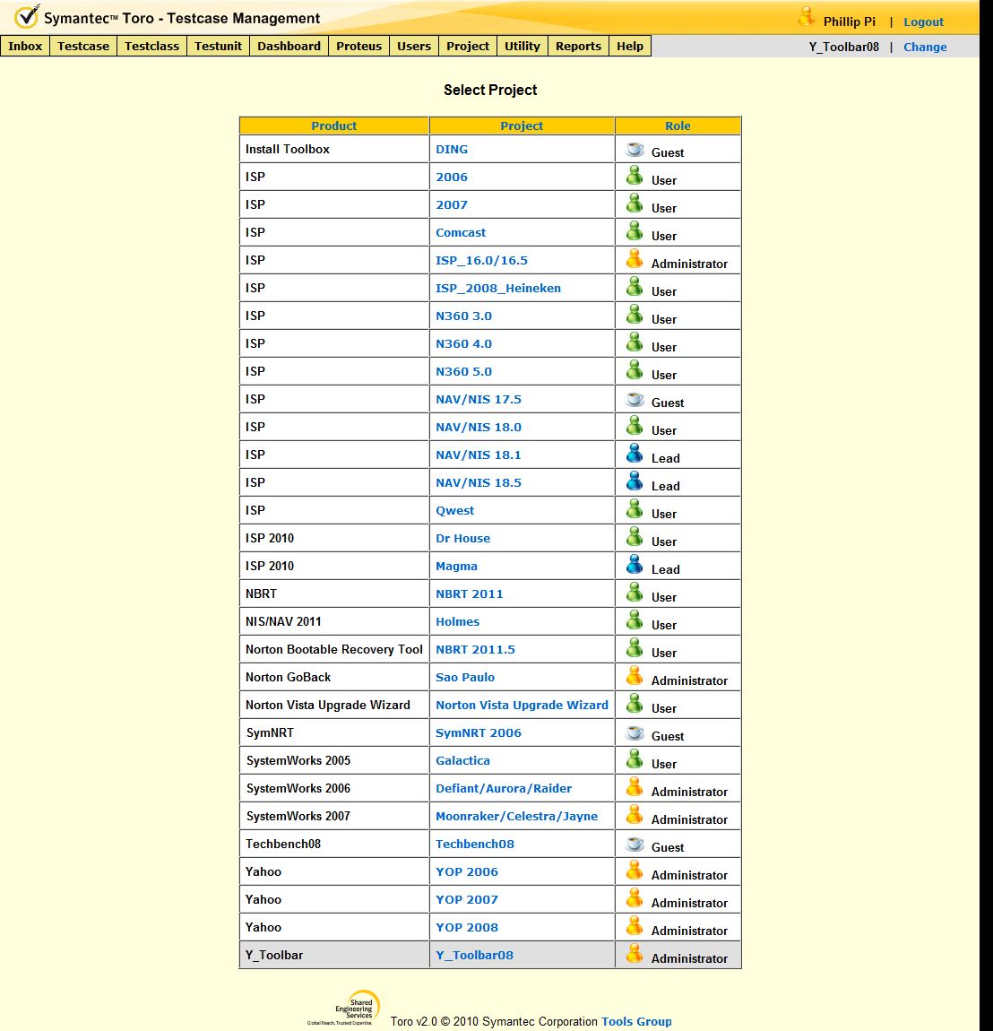993x1031 pixels.
Task: Sort table by Role column header
Action: [678, 126]
